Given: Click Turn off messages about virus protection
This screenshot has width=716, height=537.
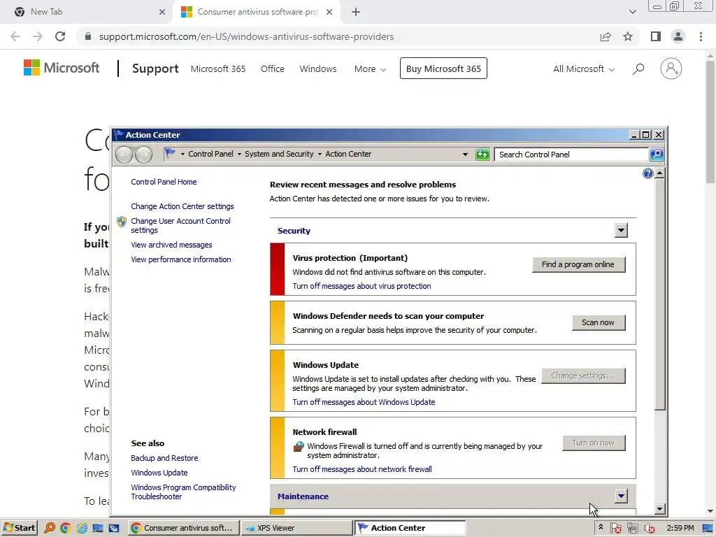Looking at the screenshot, I should [361, 286].
